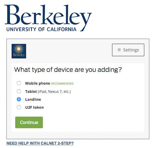Click the blue Berkeley seal thumbnail

(x=19, y=51)
